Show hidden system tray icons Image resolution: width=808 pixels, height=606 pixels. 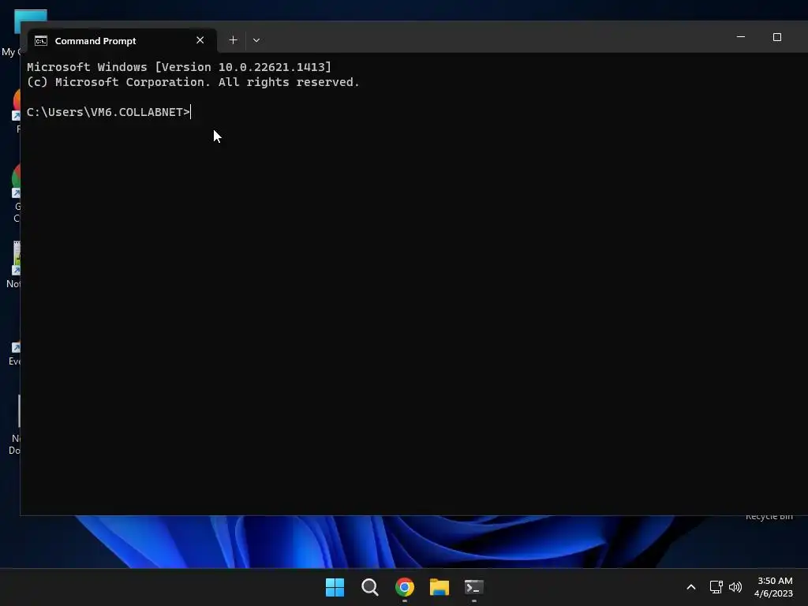click(x=691, y=587)
